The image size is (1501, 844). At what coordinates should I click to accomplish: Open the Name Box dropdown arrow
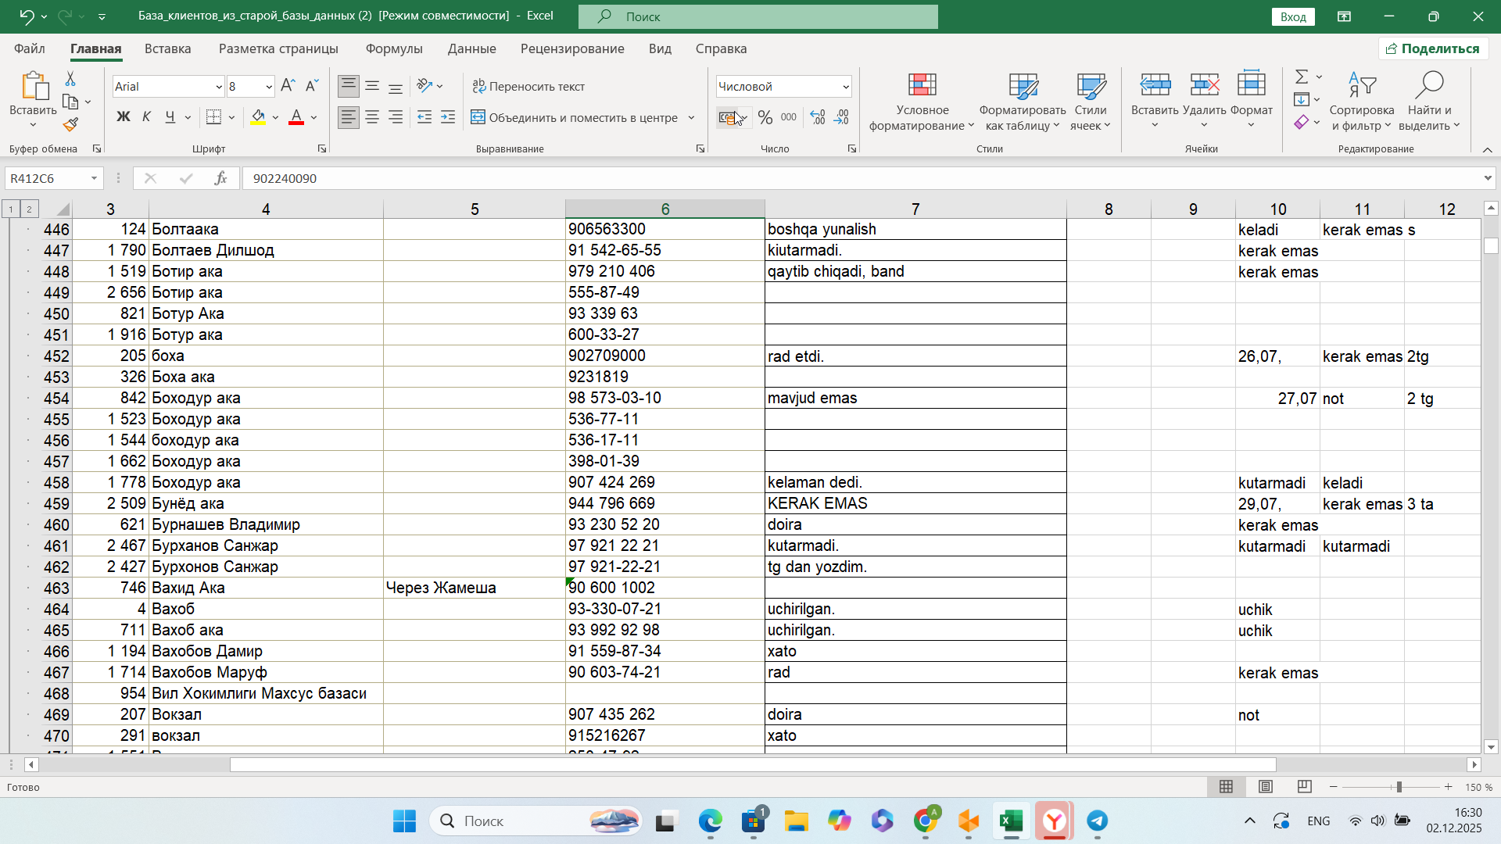point(94,178)
